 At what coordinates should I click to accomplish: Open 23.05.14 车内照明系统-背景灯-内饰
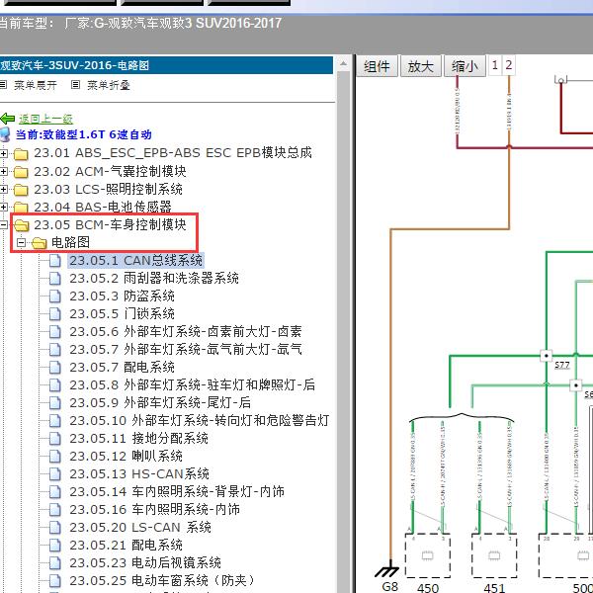[x=177, y=491]
